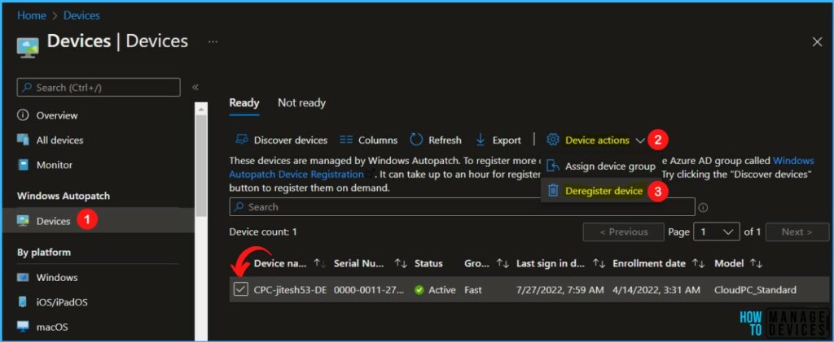This screenshot has height=342, width=834.
Task: Click the Status column header
Action: pyautogui.click(x=428, y=263)
